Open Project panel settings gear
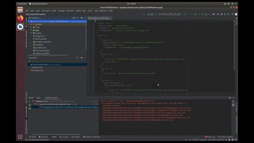Viewport: 254px width, 143px height. (81, 18)
